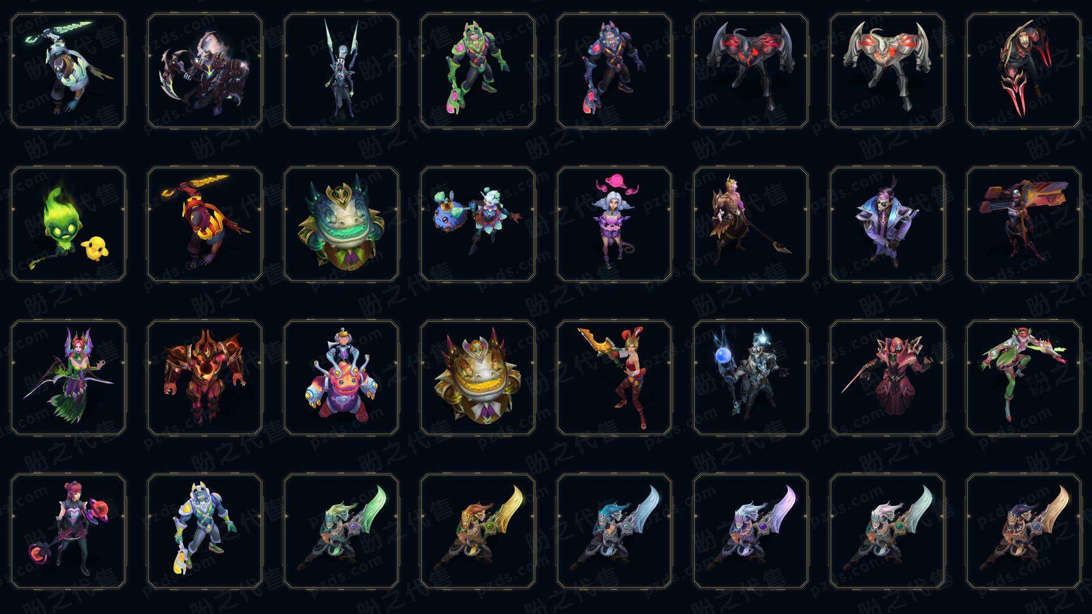This screenshot has height=614, width=1092.
Task: Open the red molten armored golem skin
Action: pos(205,377)
